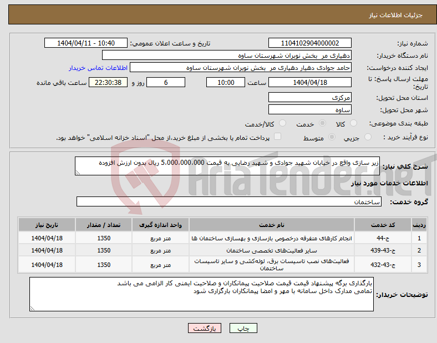Click service code ج-44 cell
Image resolution: width=437 pixels, height=343 pixels.
(x=383, y=238)
